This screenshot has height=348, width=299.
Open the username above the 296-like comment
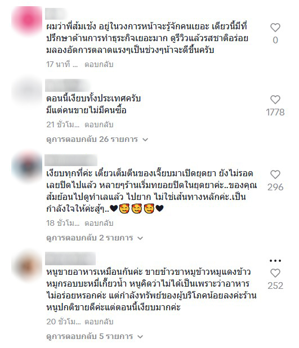[71, 160]
